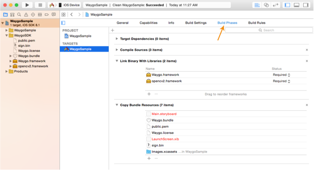Expand Waygo.framework in navigator
The height and width of the screenshot is (170, 314).
point(10,61)
